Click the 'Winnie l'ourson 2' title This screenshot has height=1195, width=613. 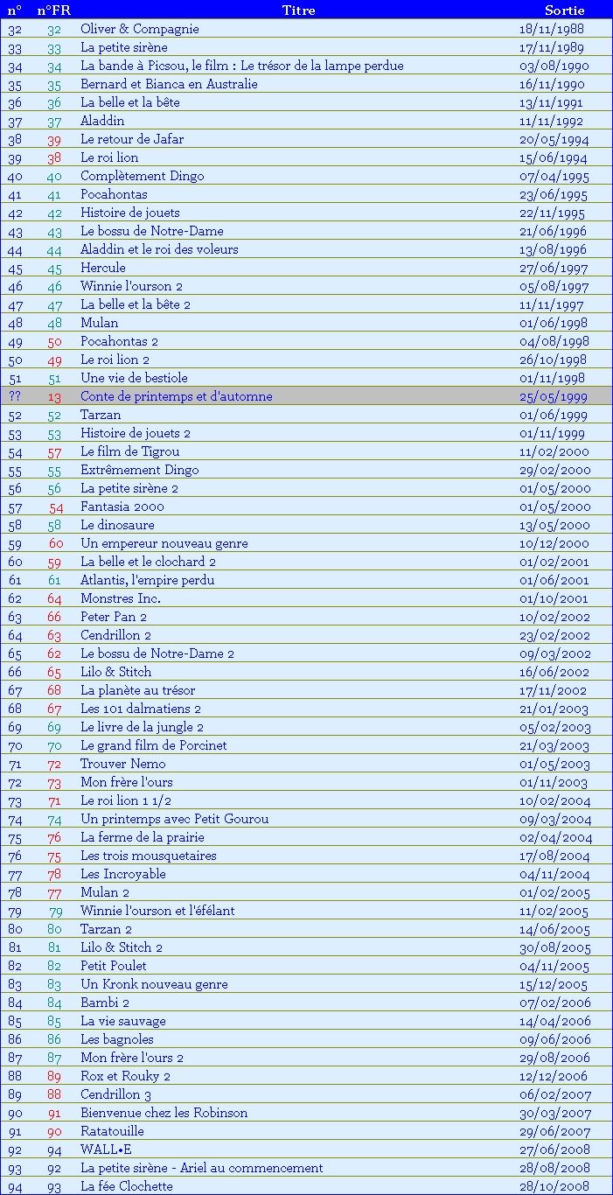132,286
